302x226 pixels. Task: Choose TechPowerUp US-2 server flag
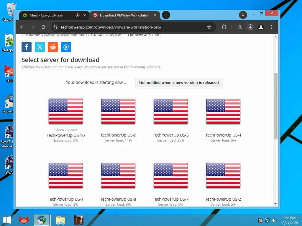223,175
